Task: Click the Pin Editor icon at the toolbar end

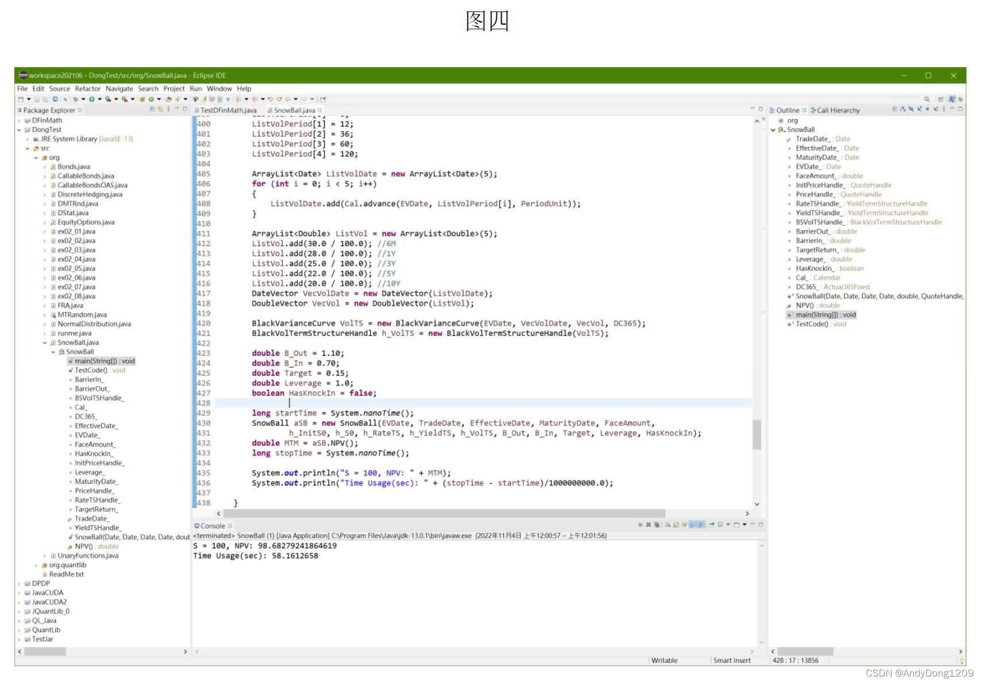Action: 322,99
